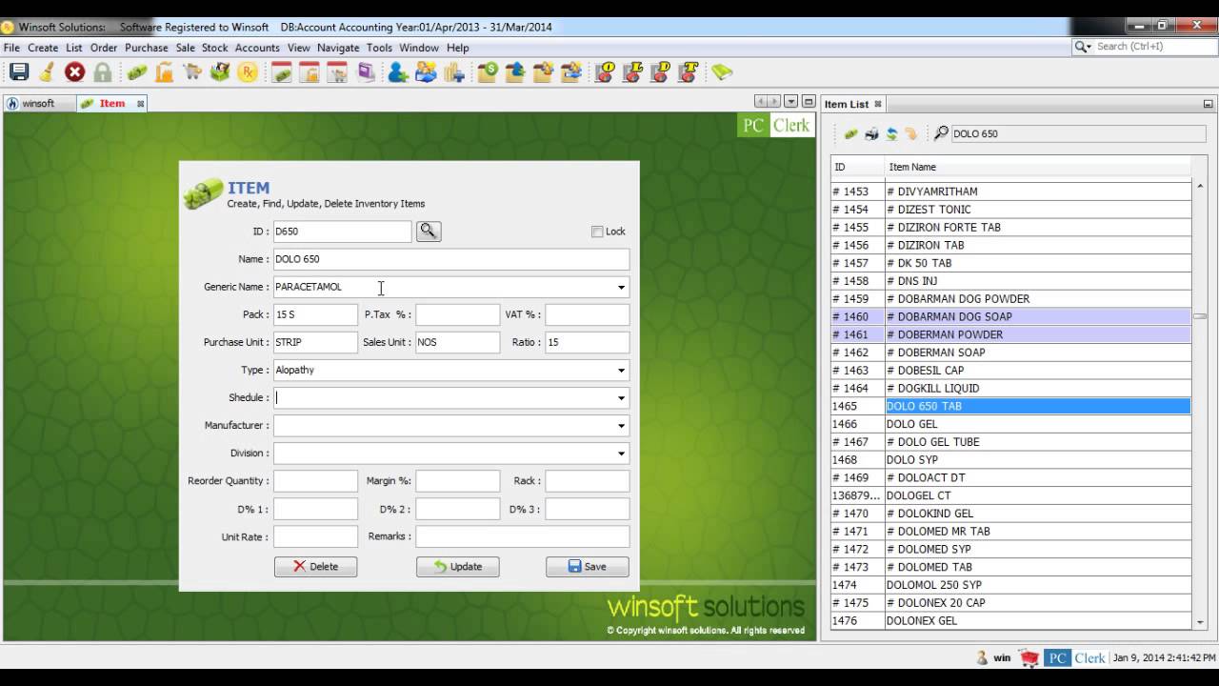Open the Rx prescription toolbar icon
The image size is (1219, 686).
pyautogui.click(x=248, y=71)
